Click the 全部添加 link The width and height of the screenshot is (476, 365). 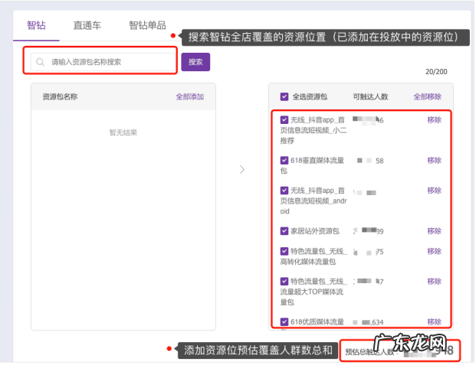pos(190,96)
